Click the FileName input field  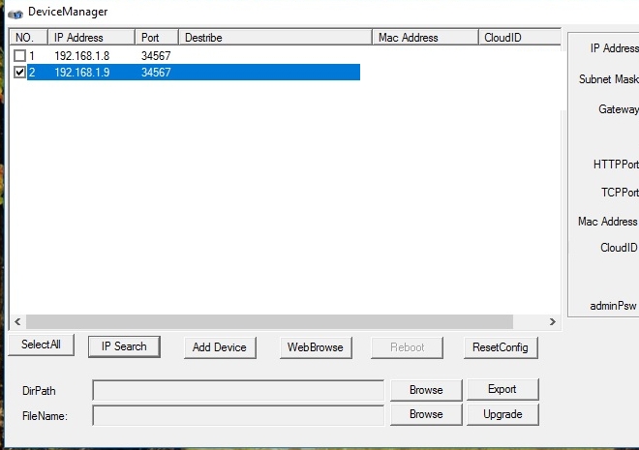(x=238, y=415)
